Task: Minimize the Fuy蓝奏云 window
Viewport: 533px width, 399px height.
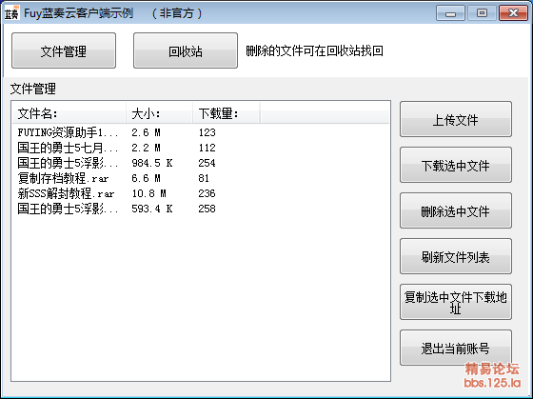Action: (x=450, y=13)
